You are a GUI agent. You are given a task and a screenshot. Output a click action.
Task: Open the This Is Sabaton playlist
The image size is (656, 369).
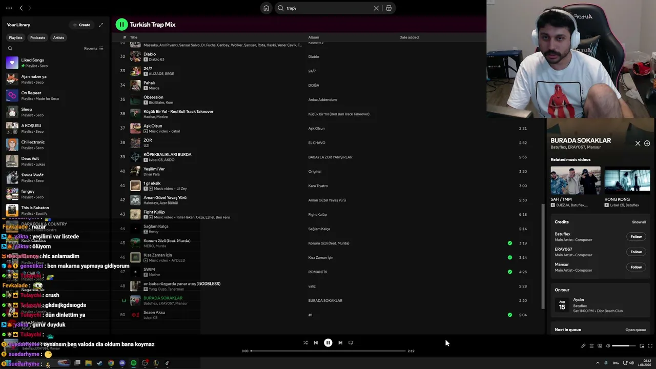55,210
